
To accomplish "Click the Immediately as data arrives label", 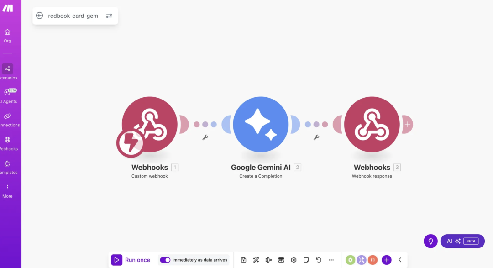I will click(x=199, y=260).
